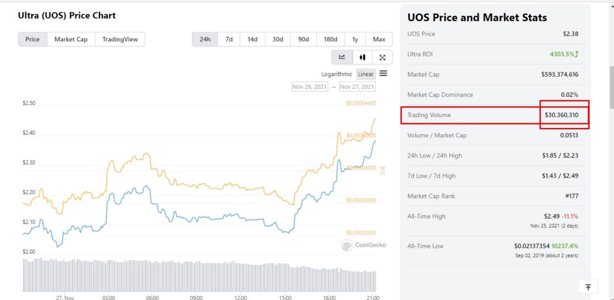The width and height of the screenshot is (614, 300).
Task: Open the Price tab
Action: point(33,39)
